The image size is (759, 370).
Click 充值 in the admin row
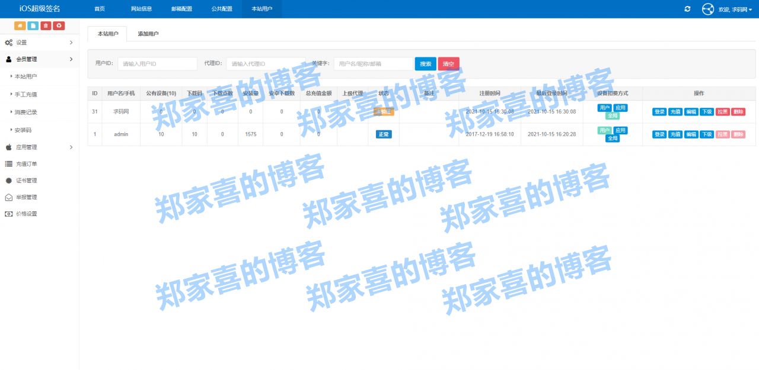coord(675,134)
